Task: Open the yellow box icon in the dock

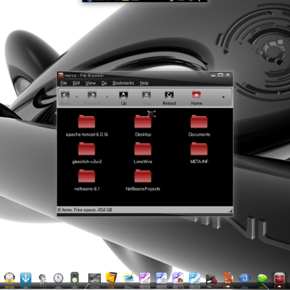Action: pos(112,278)
